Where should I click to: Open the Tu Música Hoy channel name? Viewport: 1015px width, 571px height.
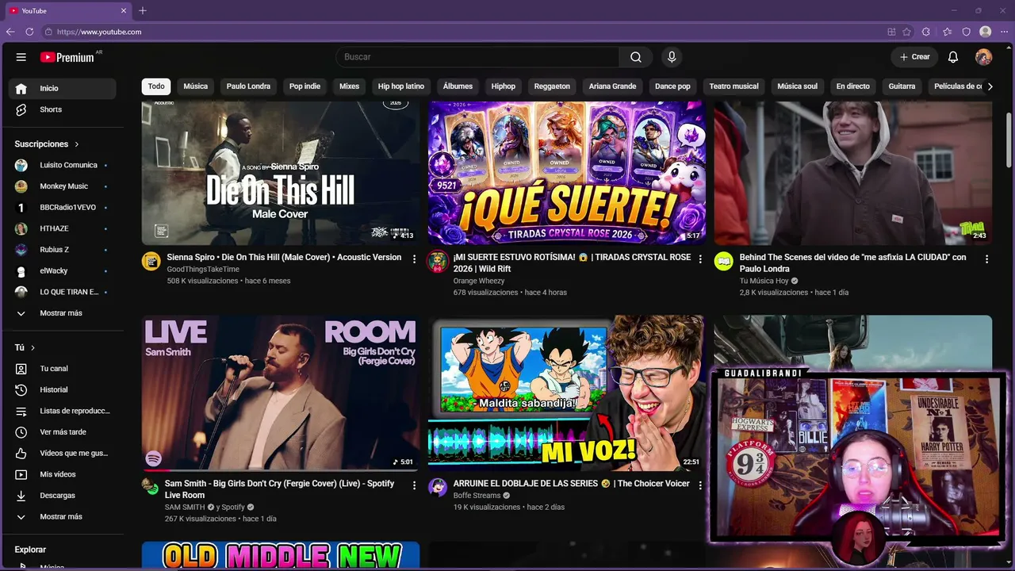tap(764, 281)
